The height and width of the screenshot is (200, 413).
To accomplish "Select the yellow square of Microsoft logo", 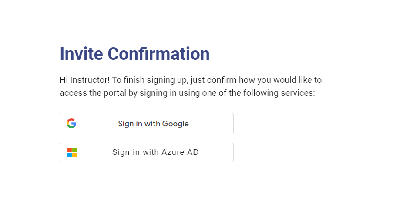I will [74, 155].
